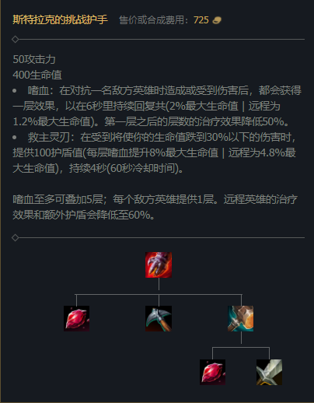This screenshot has height=403, width=314.
Task: Click the note starting 嗜血至多可叠加5层
Action: (x=155, y=207)
